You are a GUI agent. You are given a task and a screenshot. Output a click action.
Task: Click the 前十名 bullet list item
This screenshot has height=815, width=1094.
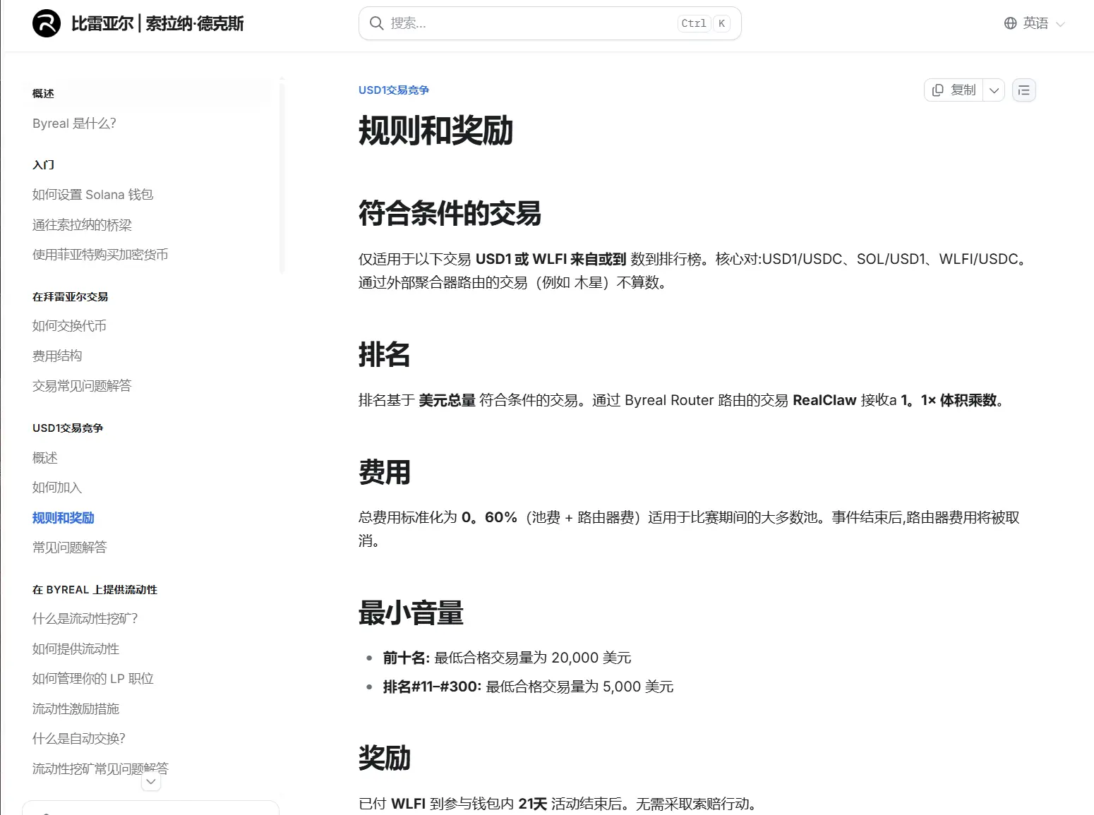[507, 658]
